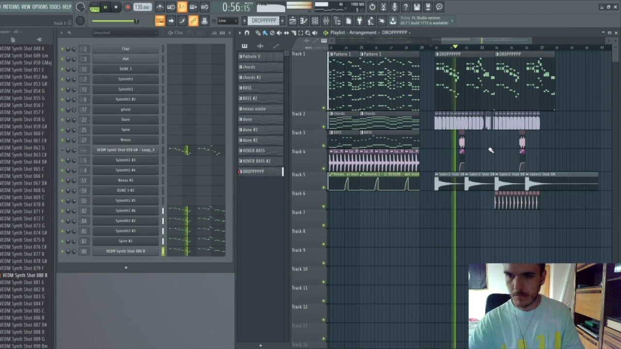Select the Slip tool in the Playlist
The image size is (621, 349).
pyautogui.click(x=286, y=32)
